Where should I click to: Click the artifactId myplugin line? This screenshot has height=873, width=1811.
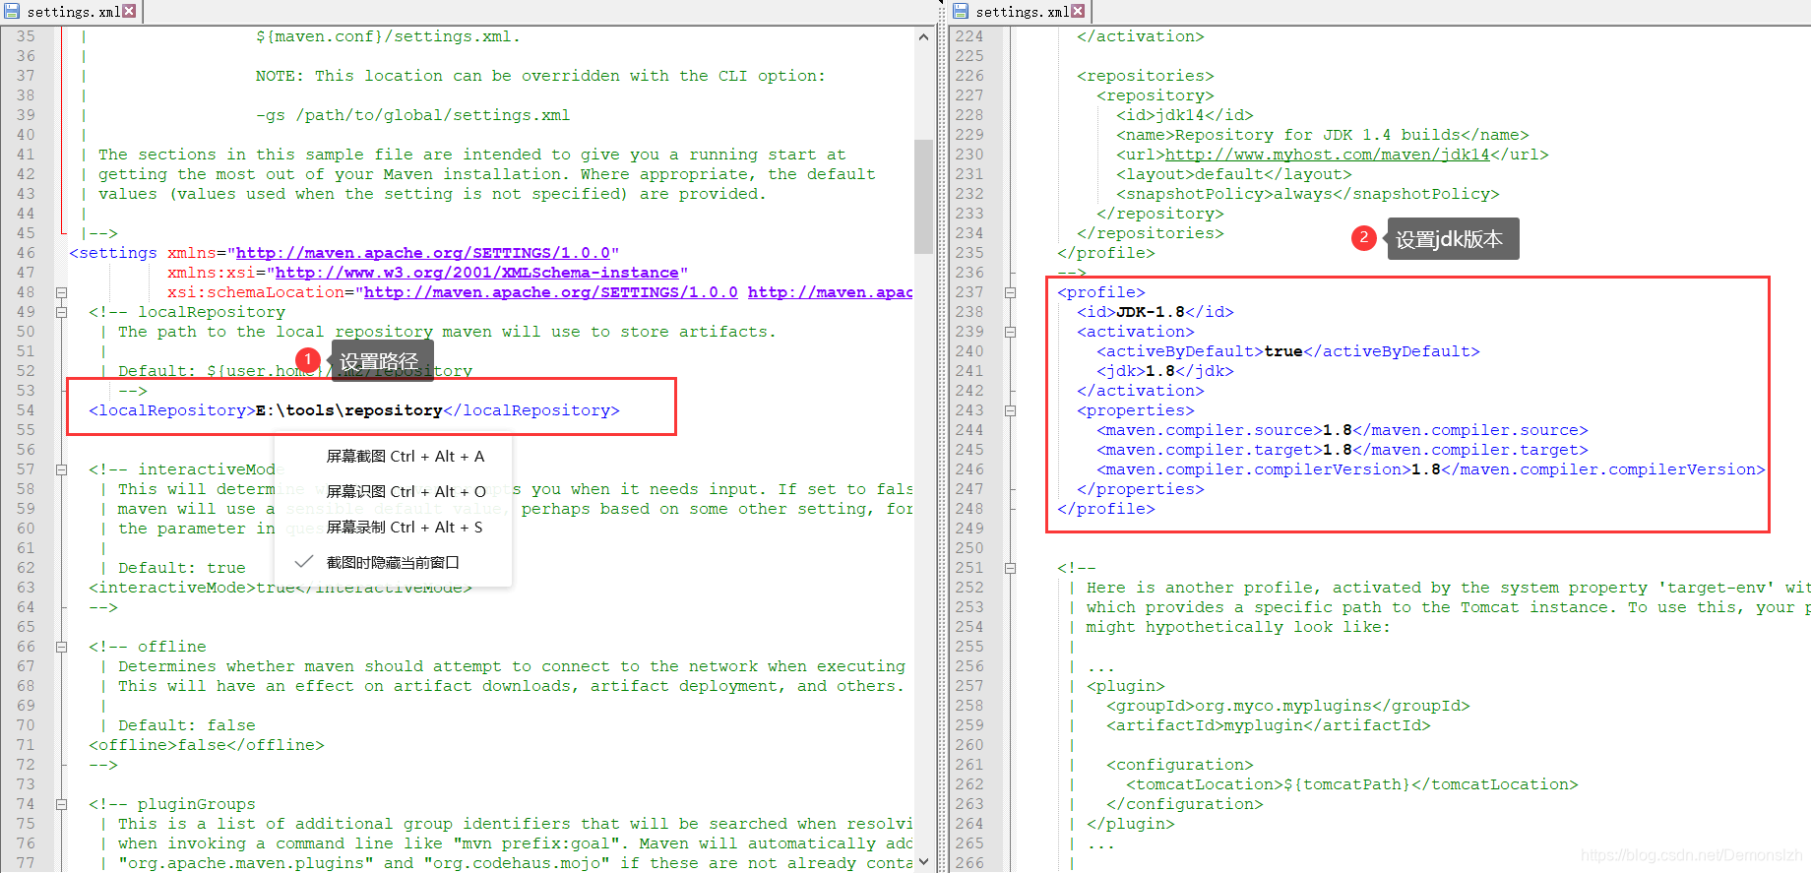coord(1269,725)
